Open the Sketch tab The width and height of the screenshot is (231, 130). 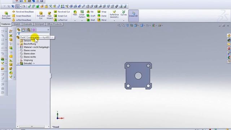pos(17,24)
